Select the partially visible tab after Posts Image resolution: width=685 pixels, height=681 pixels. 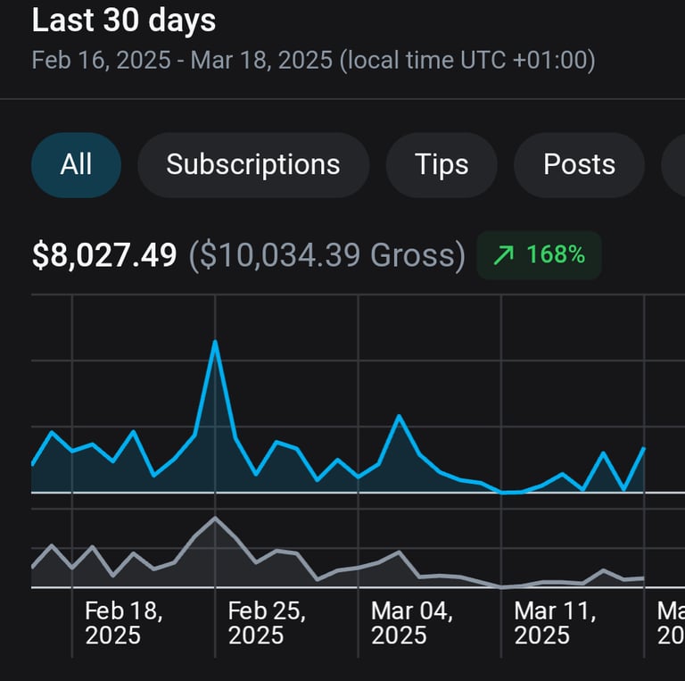674,164
